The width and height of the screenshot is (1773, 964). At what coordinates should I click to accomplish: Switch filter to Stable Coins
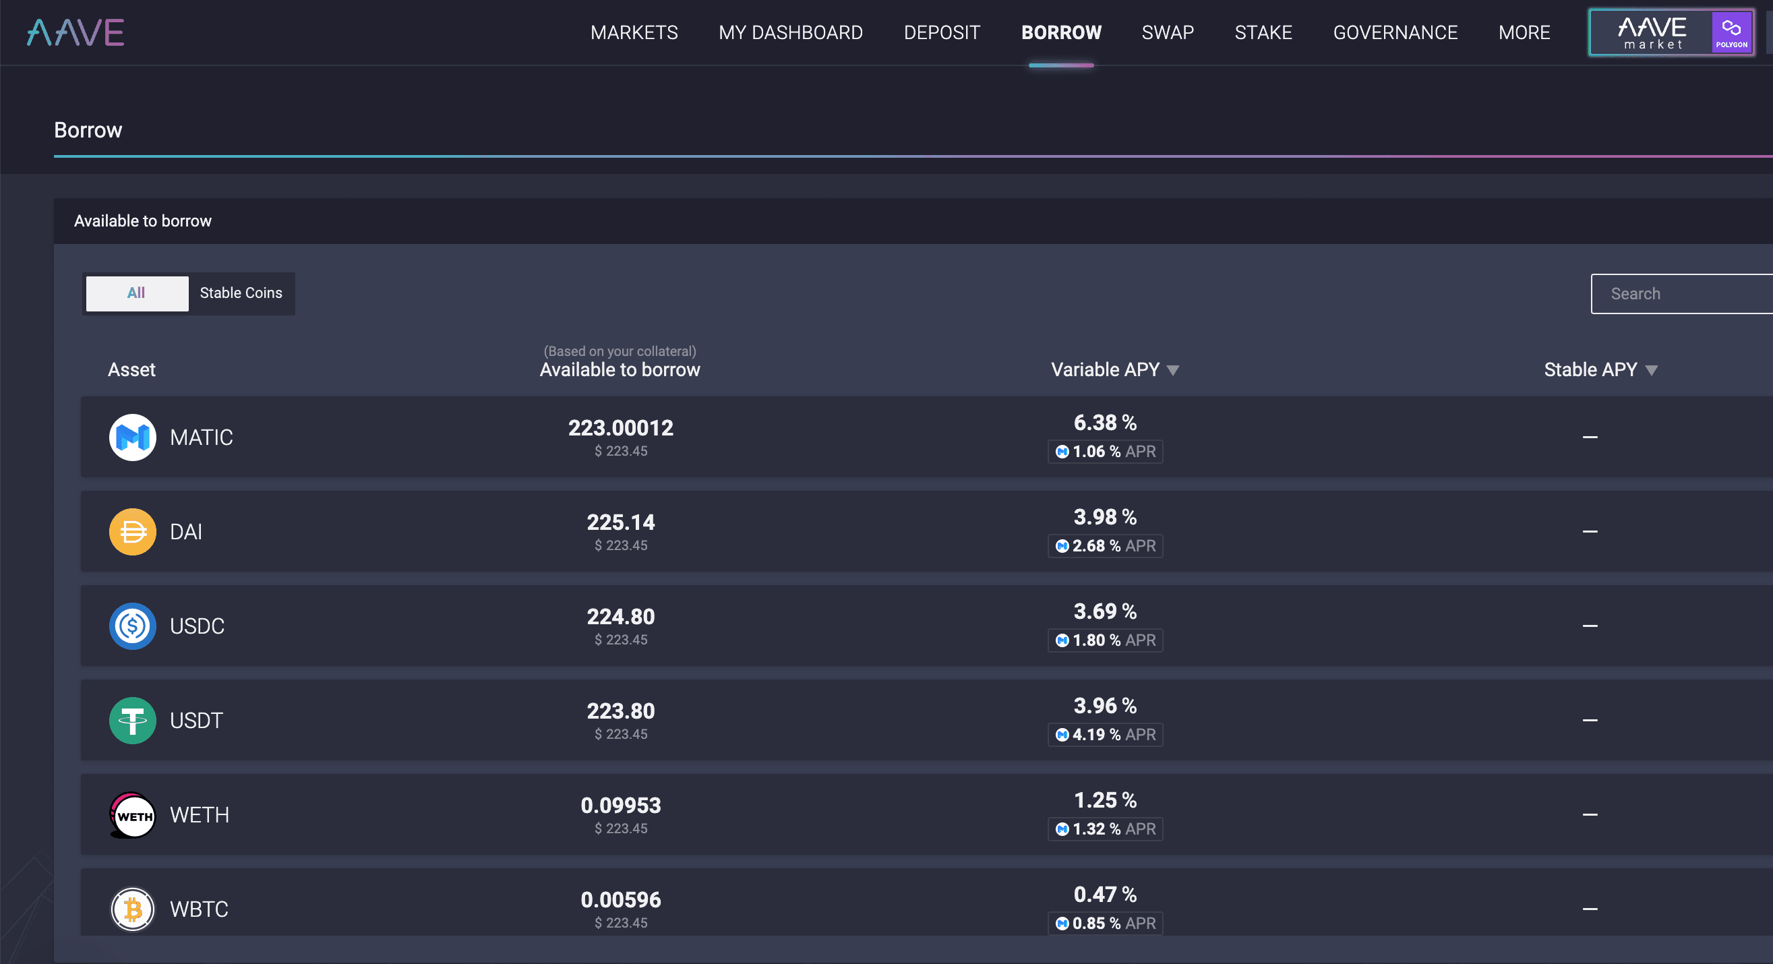[x=241, y=293]
